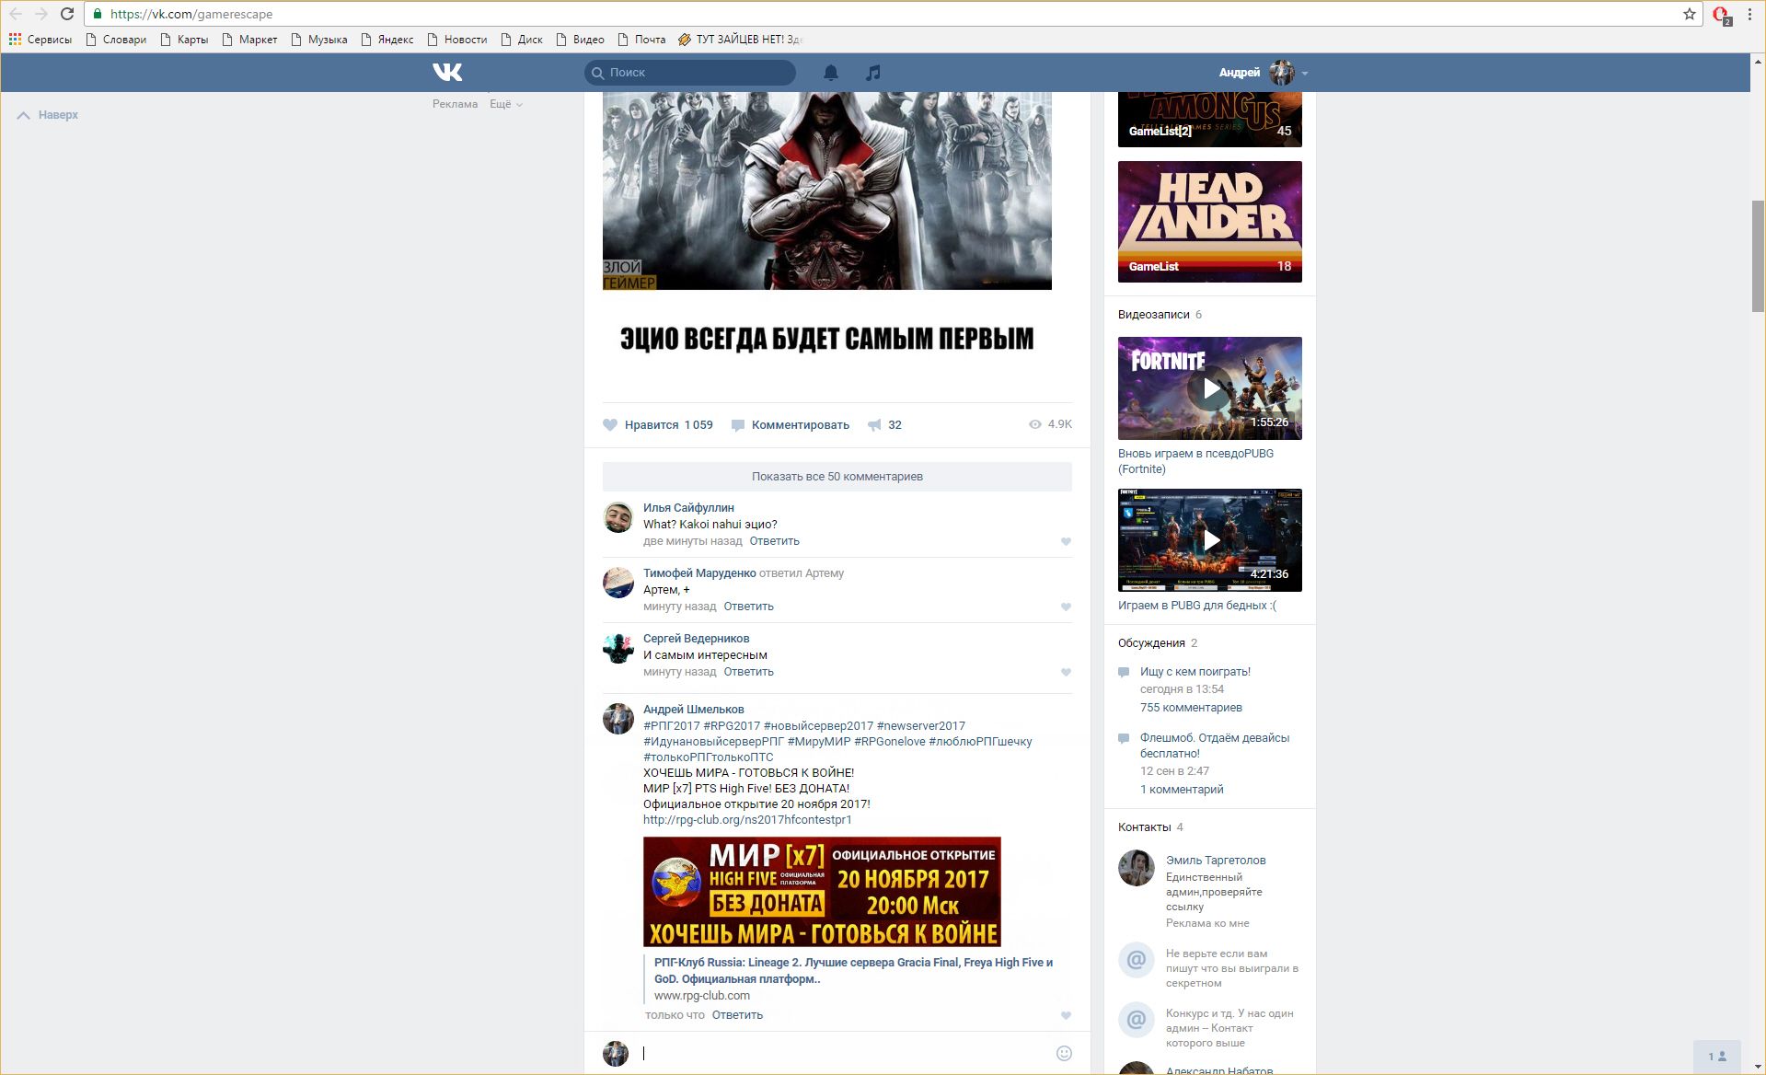Click the browser address bar URL
The image size is (1766, 1075).
[x=191, y=14]
